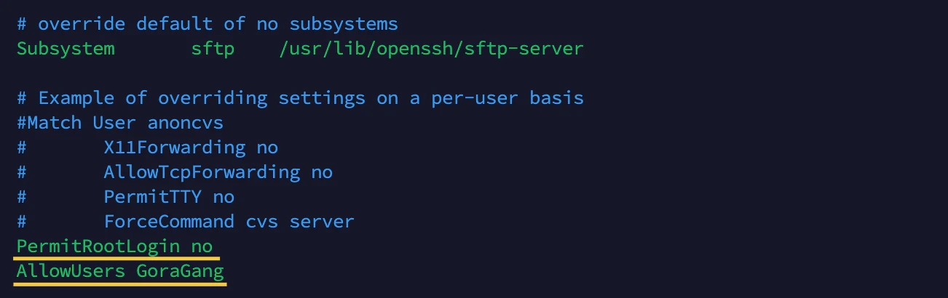Viewport: 948px width, 298px height.
Task: Click the '#Match User anoncvs' comment
Action: click(x=120, y=123)
